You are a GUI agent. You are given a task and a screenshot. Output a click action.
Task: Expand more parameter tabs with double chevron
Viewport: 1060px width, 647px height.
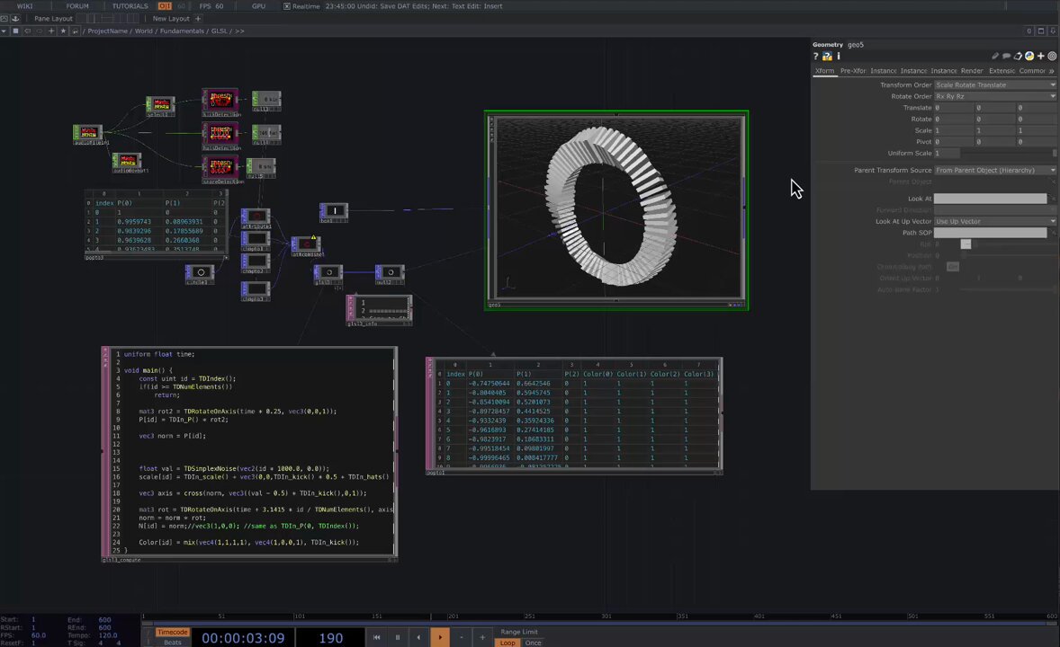pos(1052,71)
